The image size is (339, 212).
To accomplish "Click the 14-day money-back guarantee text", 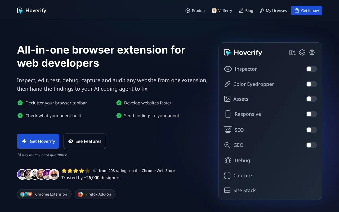I will [42, 155].
